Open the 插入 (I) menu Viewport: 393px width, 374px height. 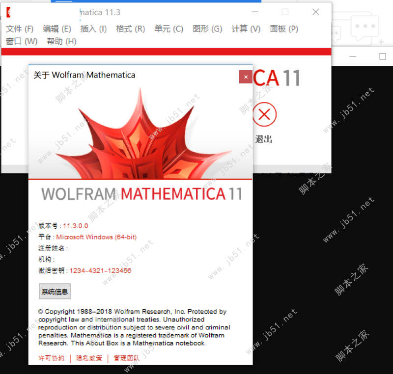point(93,29)
